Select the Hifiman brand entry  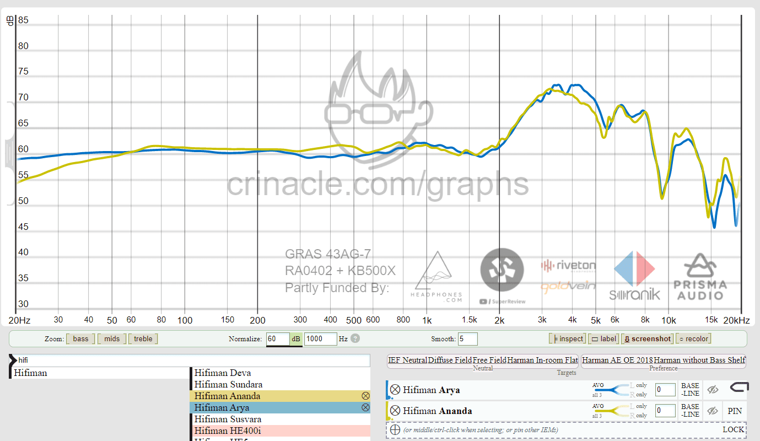click(x=100, y=373)
